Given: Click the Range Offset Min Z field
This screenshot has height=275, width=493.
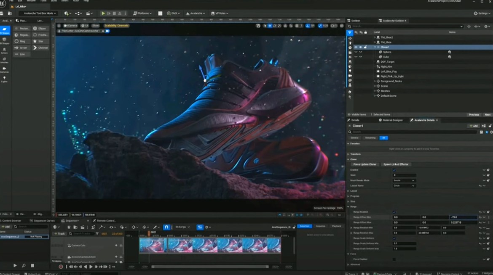Looking at the screenshot, I should coord(463,217).
